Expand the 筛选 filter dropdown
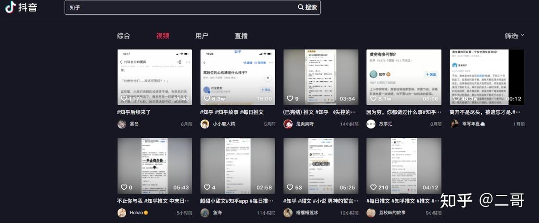Screen dimensions: 539x223 tap(514, 36)
